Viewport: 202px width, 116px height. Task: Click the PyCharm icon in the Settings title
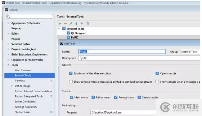click(7, 10)
